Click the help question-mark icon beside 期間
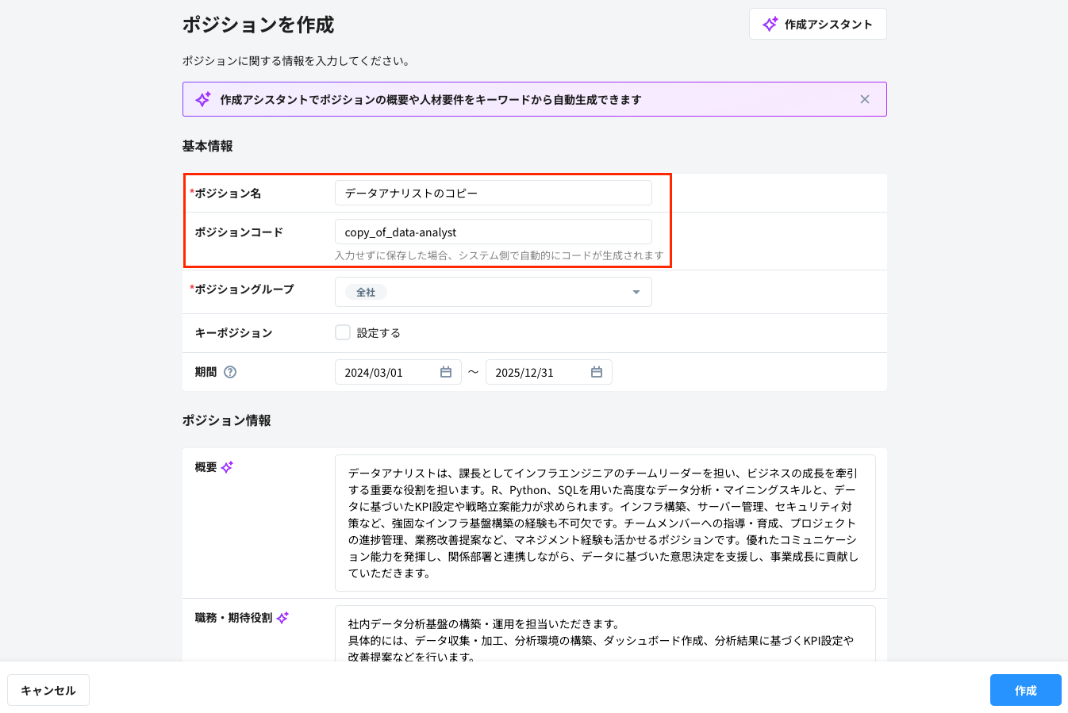 230,371
